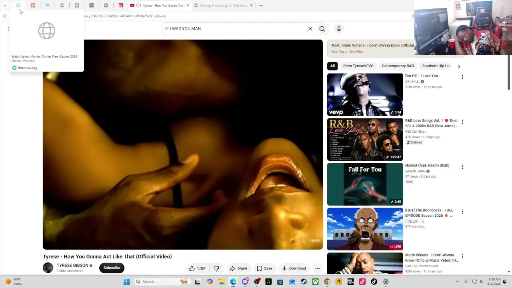Open the TYRESE GIBSON channel name link
This screenshot has height=288, width=512.
(72, 266)
